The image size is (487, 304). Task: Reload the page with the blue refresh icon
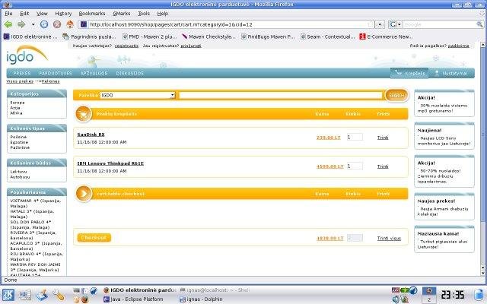pos(44,24)
